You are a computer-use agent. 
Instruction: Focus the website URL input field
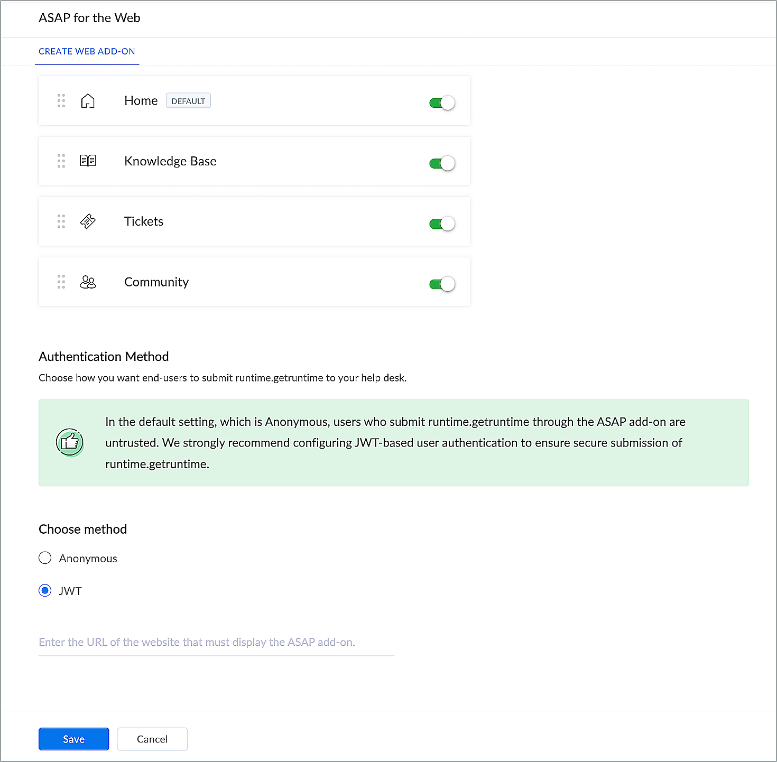(216, 642)
